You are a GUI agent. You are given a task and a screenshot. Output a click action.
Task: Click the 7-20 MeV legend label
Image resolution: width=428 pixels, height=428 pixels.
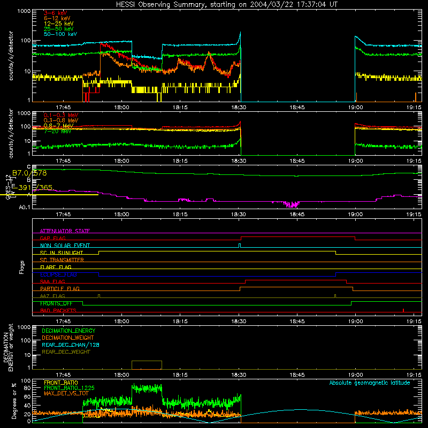(x=57, y=131)
